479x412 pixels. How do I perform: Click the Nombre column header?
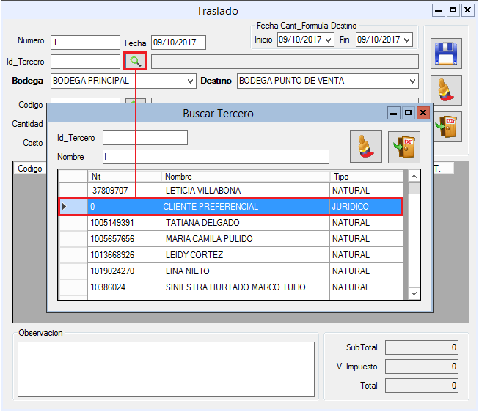(246, 177)
